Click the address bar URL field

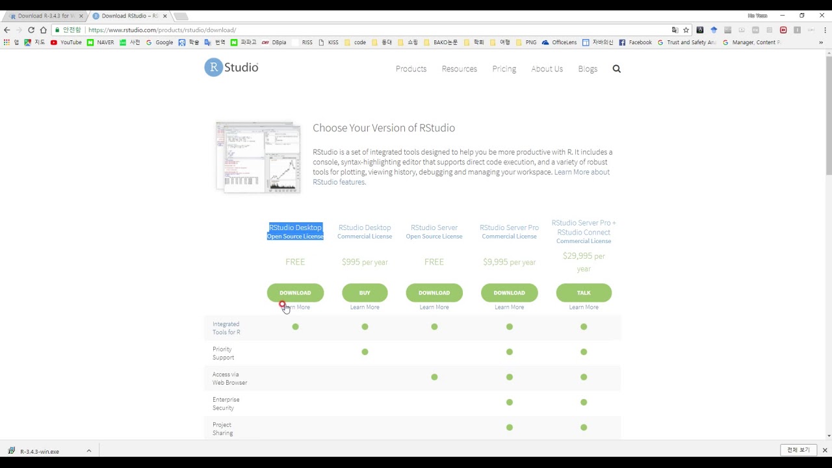tap(377, 30)
